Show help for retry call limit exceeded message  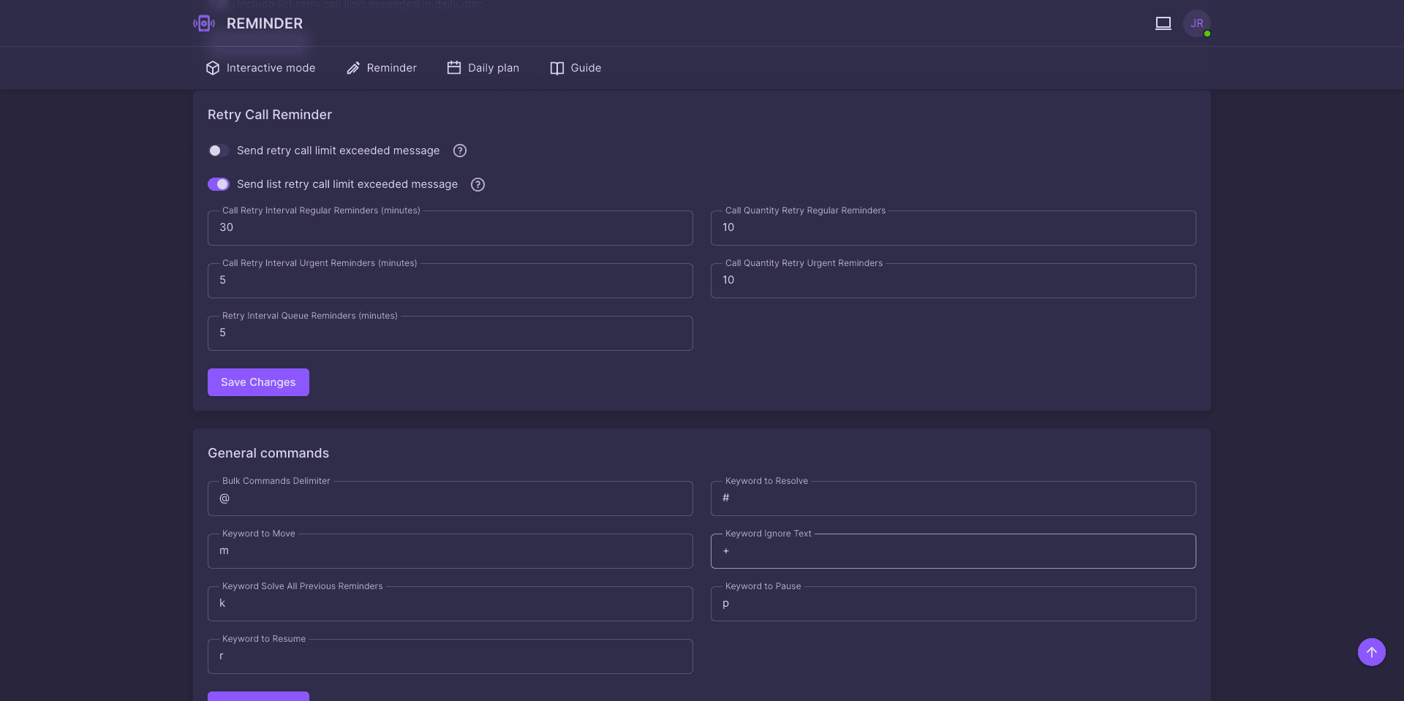click(x=460, y=151)
